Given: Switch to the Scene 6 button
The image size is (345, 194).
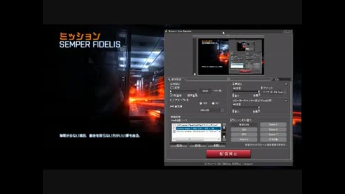Looking at the screenshot, I should pyautogui.click(x=273, y=130).
